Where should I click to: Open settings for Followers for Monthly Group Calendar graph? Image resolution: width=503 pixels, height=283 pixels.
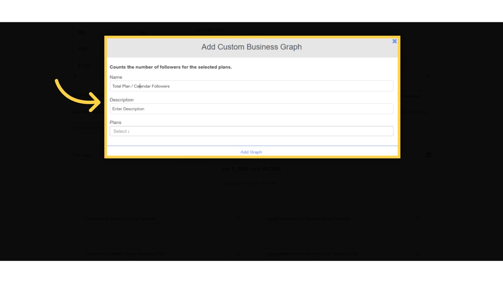pos(238,219)
